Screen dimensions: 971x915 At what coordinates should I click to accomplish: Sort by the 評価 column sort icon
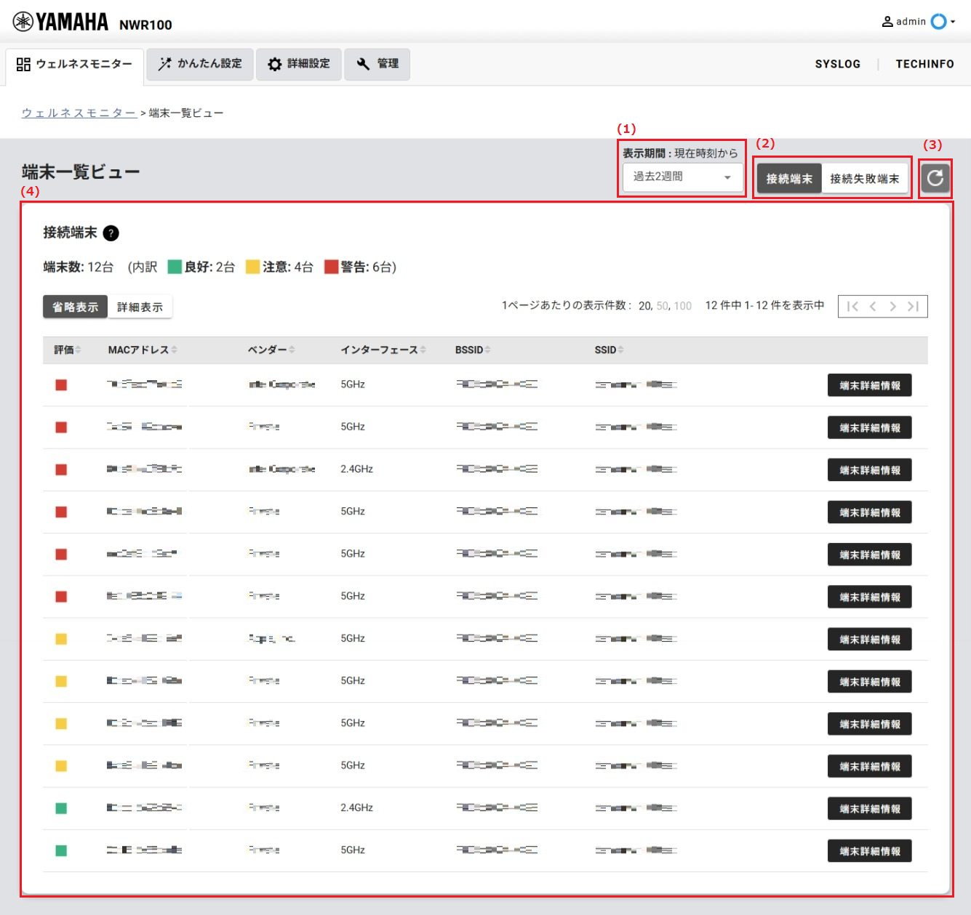click(x=78, y=350)
